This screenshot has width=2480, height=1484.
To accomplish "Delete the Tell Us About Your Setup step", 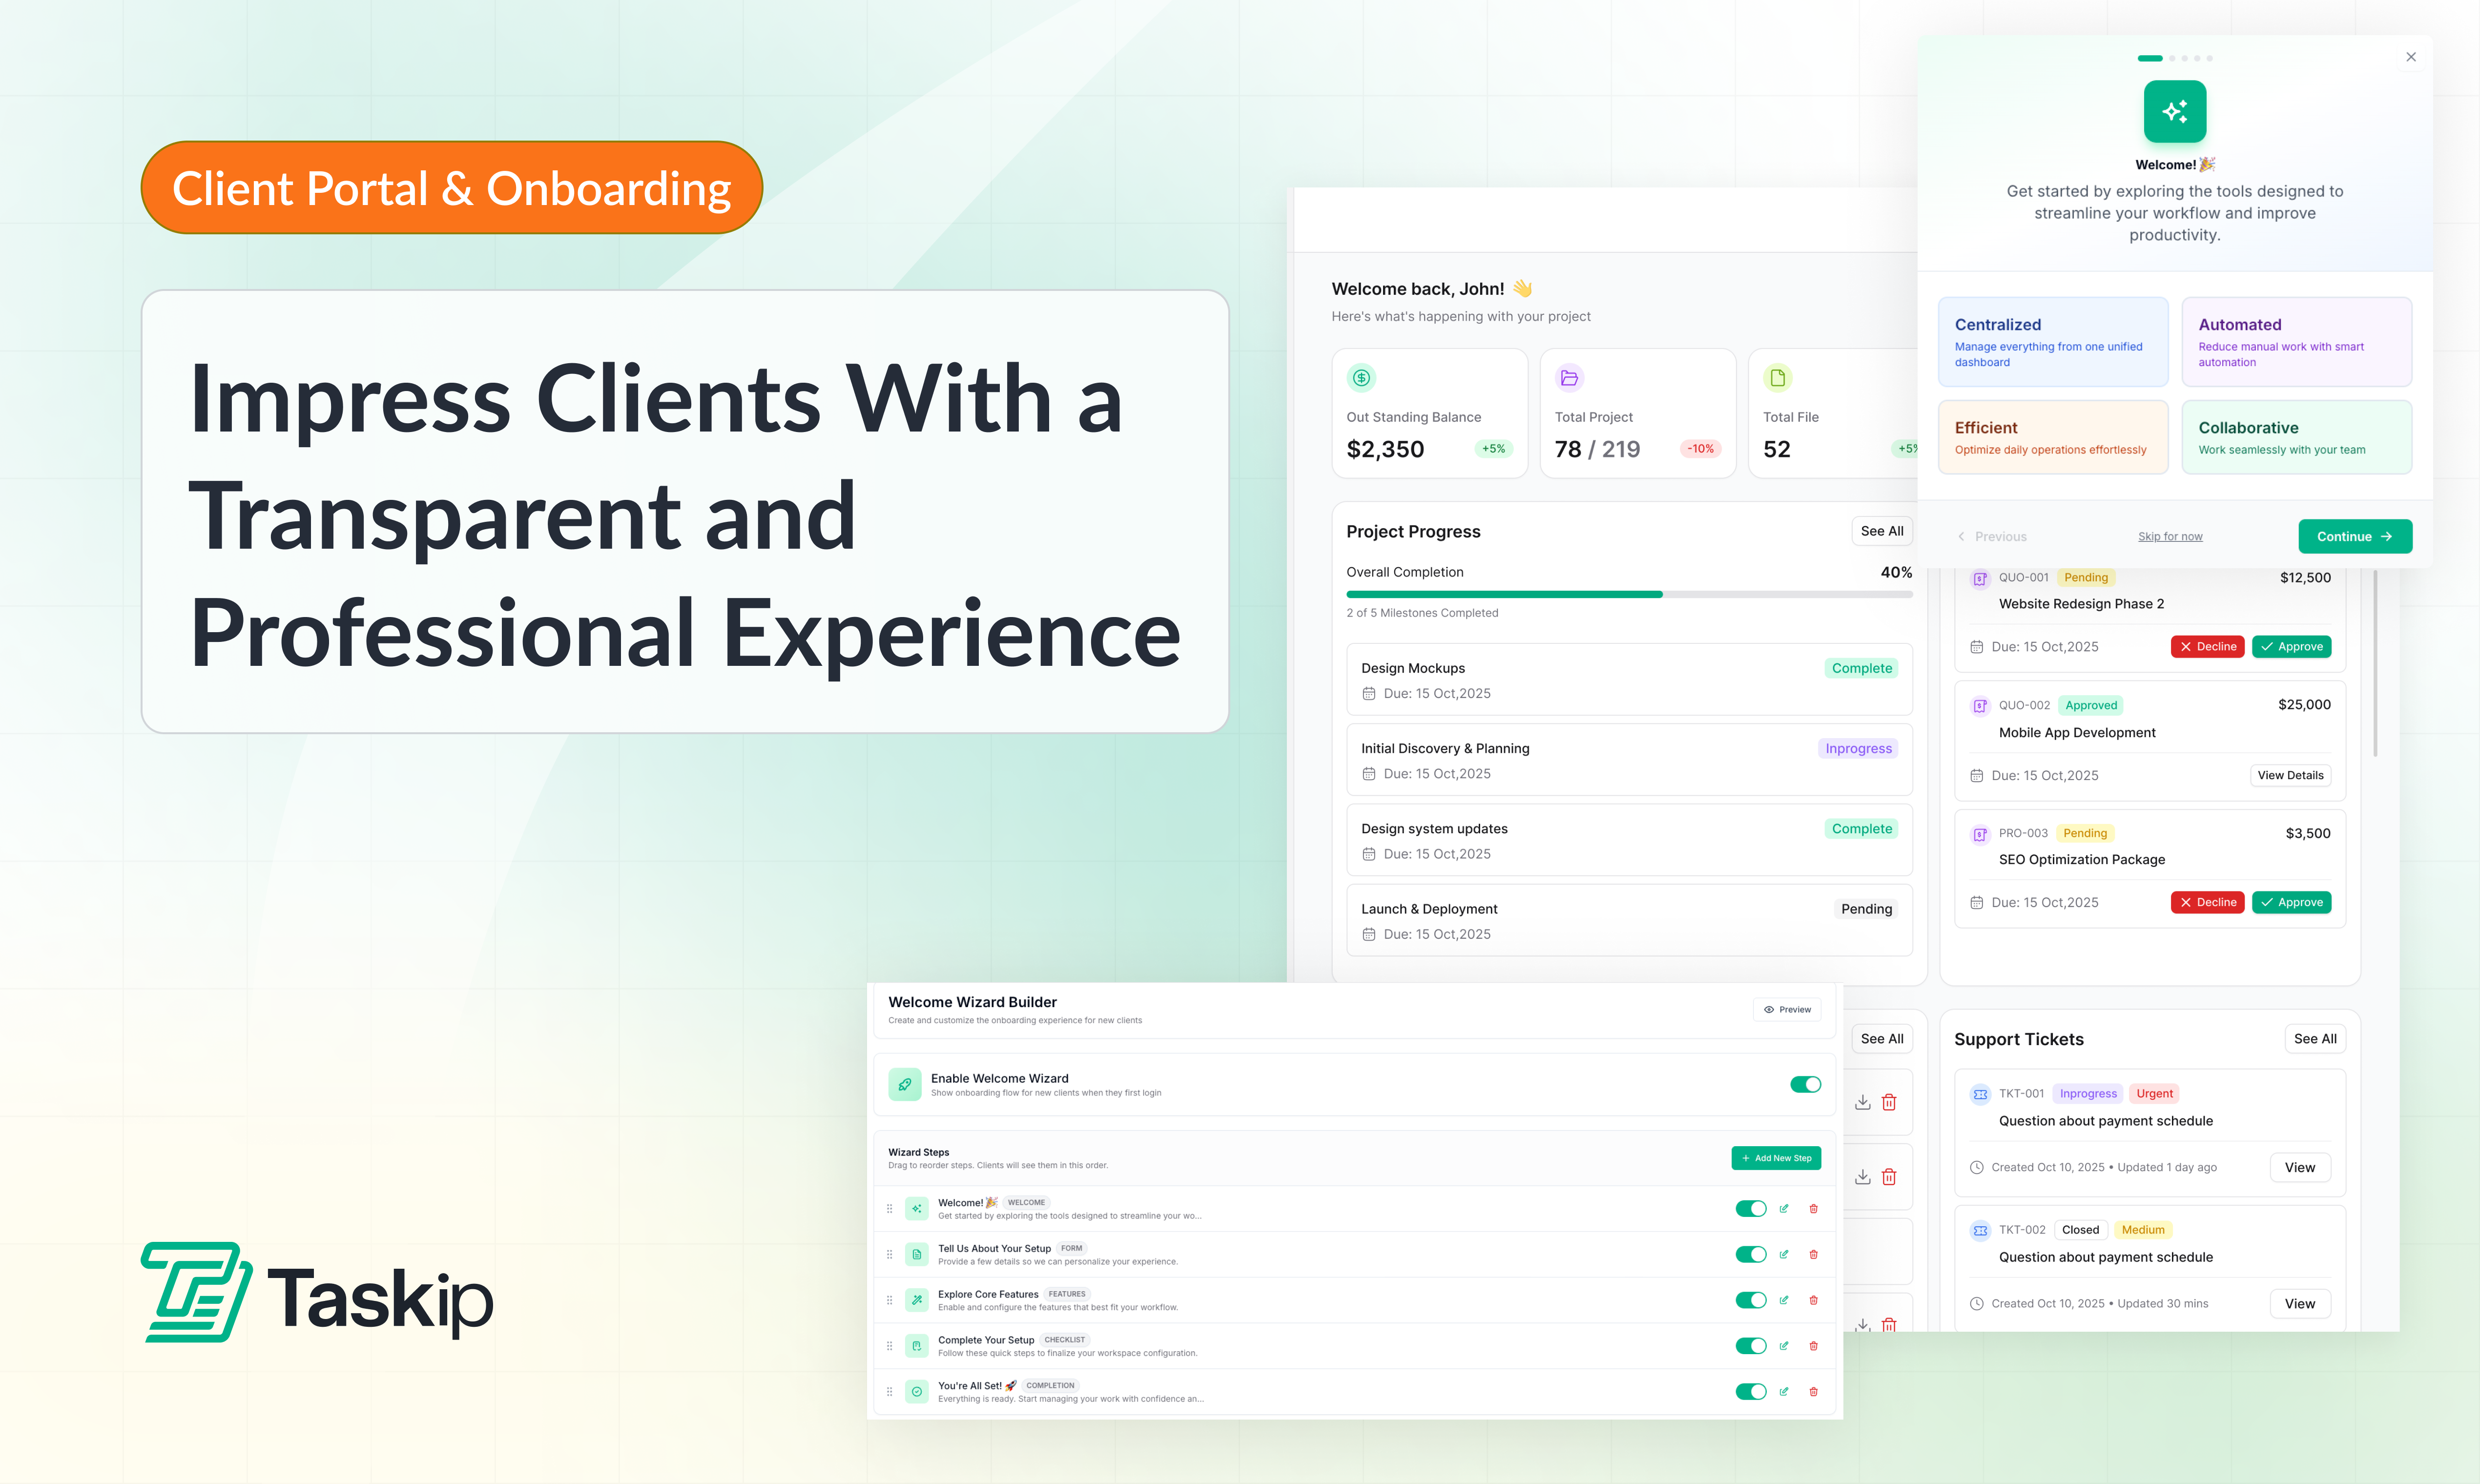I will pyautogui.click(x=1813, y=1255).
